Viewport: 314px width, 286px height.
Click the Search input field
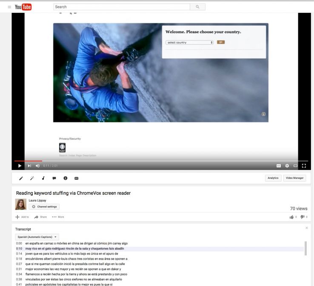coord(122,7)
